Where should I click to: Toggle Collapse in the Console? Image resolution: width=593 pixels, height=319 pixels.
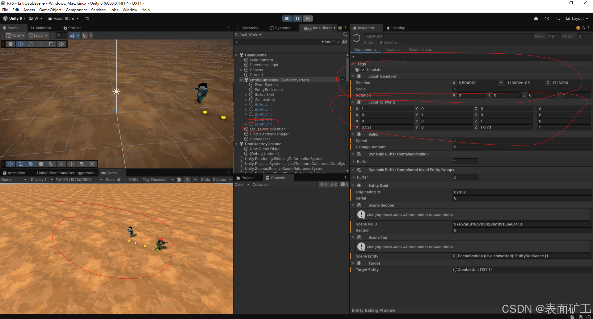pyautogui.click(x=260, y=184)
